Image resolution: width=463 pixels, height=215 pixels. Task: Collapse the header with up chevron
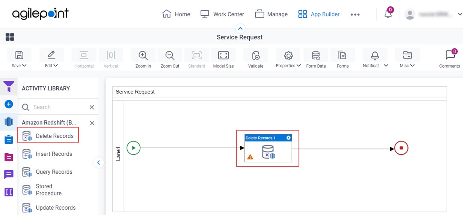[x=240, y=29]
